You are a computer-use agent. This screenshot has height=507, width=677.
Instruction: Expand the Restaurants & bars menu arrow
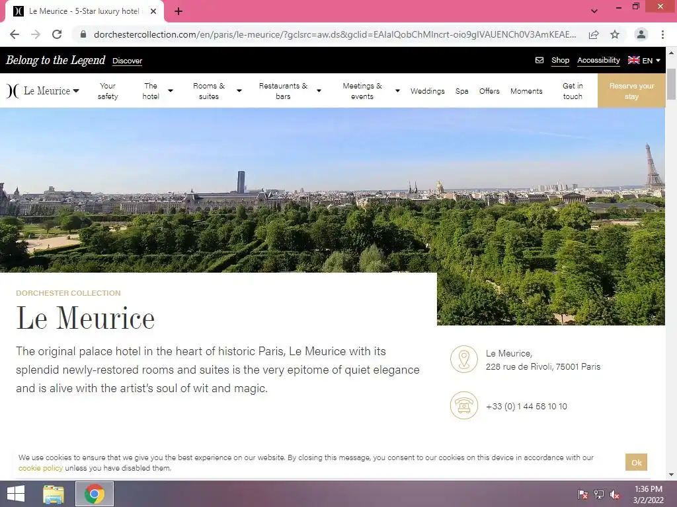(x=319, y=91)
